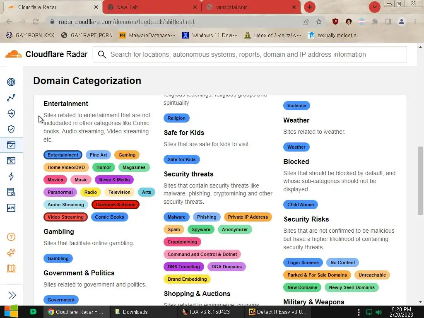The image size is (424, 318).
Task: Open the outage window X sidebar icon
Action: pos(11,161)
